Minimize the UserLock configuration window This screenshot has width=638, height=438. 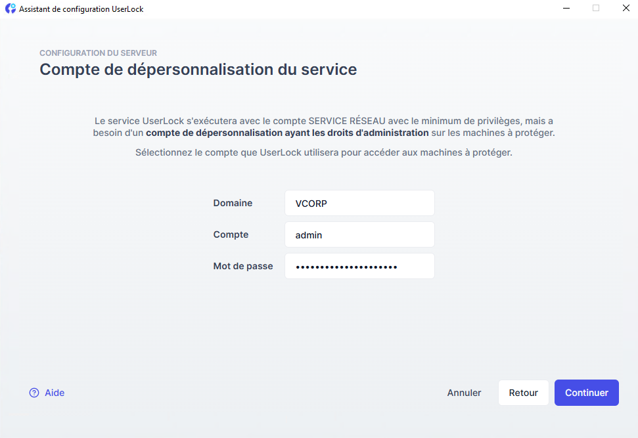(566, 9)
